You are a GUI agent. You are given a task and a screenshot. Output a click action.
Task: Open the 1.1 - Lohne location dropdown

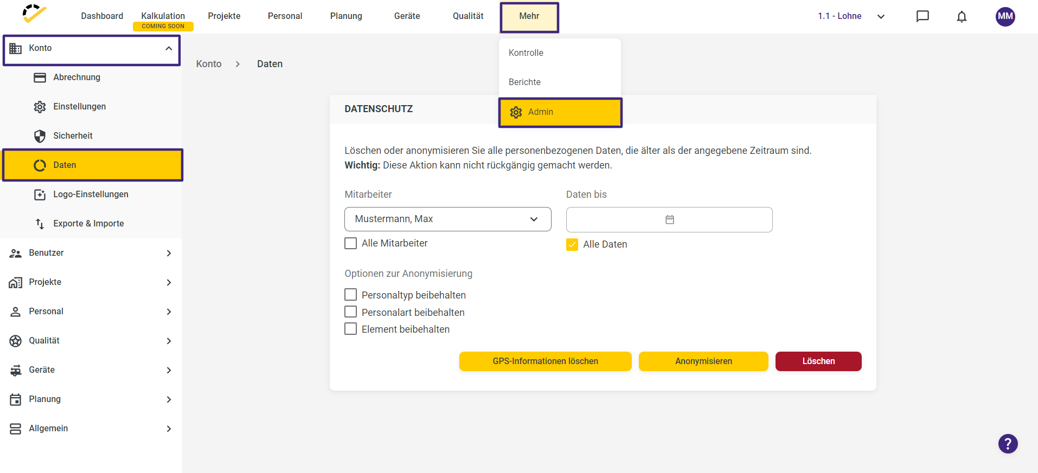(851, 16)
